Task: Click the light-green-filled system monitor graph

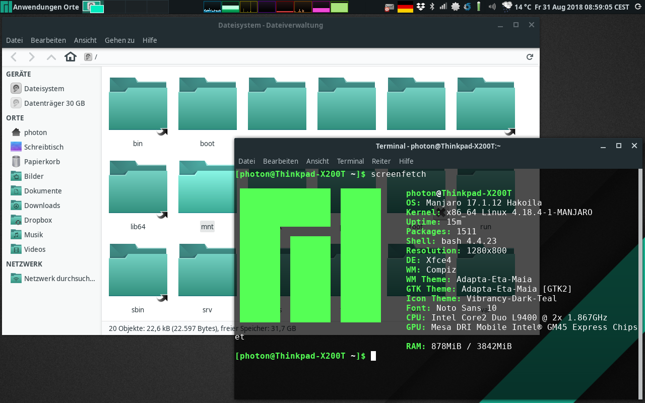Action: click(339, 7)
